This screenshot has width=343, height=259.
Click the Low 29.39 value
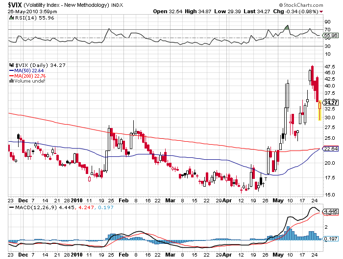(x=227, y=12)
